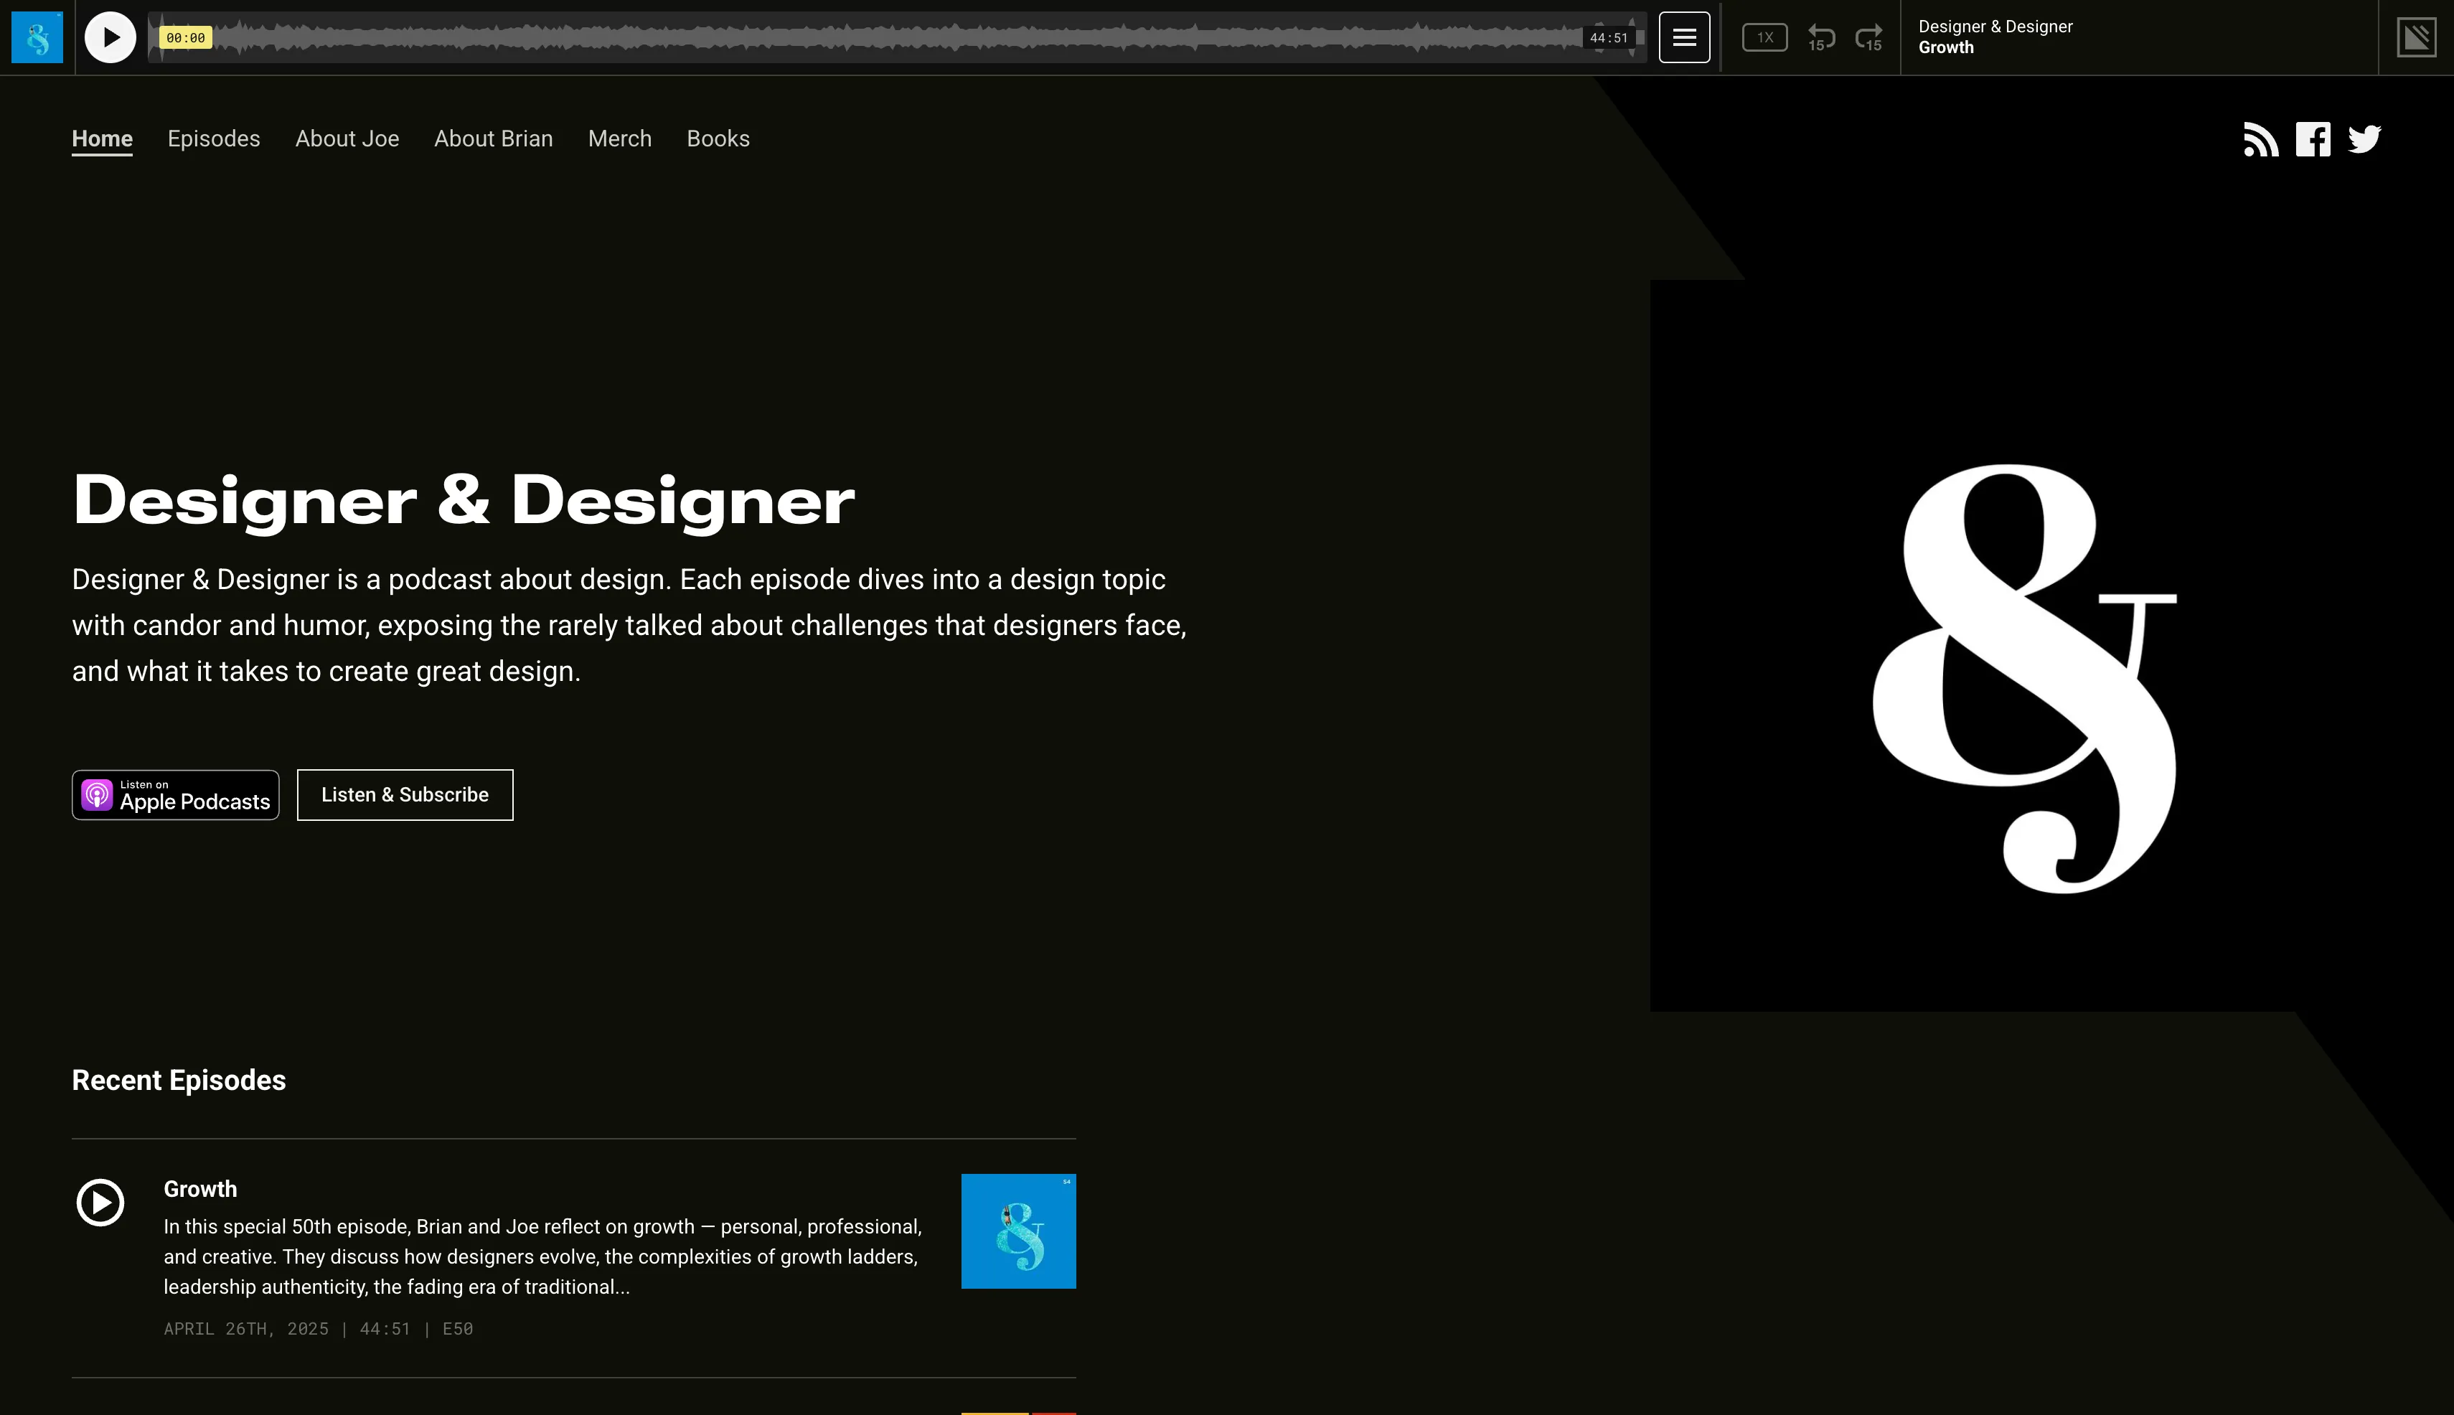
Task: Open the player hamburger menu
Action: pos(1683,38)
